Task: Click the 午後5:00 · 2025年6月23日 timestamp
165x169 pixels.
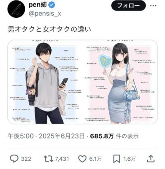Action: pyautogui.click(x=46, y=136)
